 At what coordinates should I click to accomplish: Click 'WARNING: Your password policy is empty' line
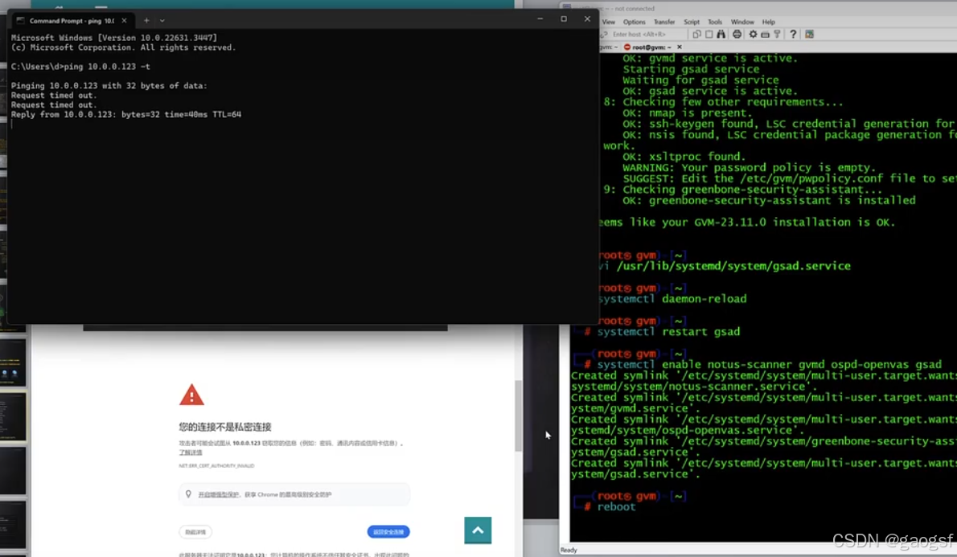point(749,168)
